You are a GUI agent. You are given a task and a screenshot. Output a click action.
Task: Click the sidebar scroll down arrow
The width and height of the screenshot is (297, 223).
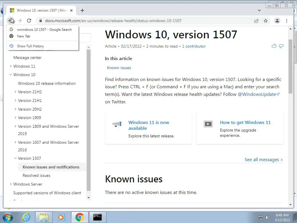[x=88, y=197]
